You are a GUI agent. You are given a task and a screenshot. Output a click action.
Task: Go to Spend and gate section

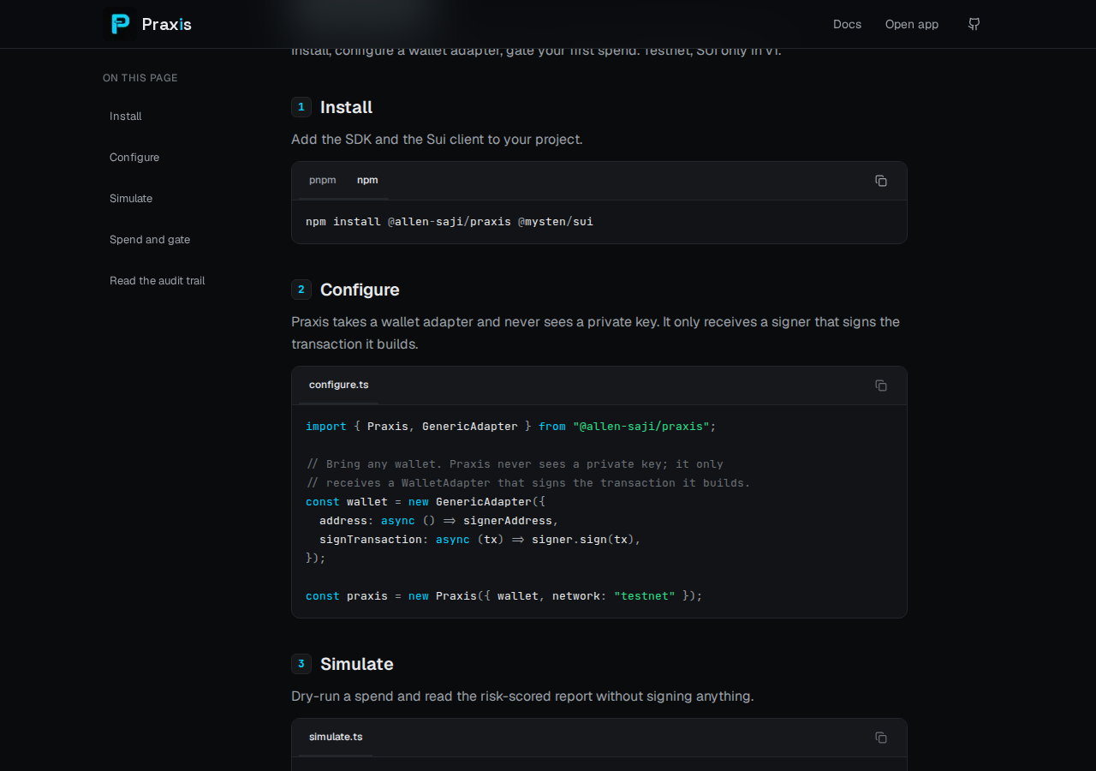coord(150,240)
